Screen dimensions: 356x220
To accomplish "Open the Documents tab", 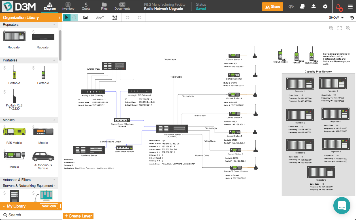I will click(122, 7).
